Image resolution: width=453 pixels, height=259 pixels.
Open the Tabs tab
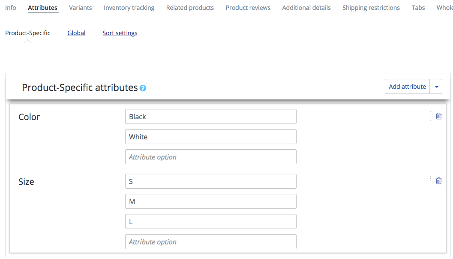coord(418,7)
